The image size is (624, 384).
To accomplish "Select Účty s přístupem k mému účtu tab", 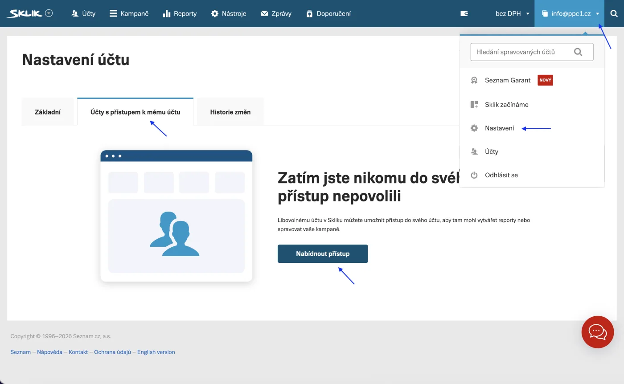I will [135, 111].
